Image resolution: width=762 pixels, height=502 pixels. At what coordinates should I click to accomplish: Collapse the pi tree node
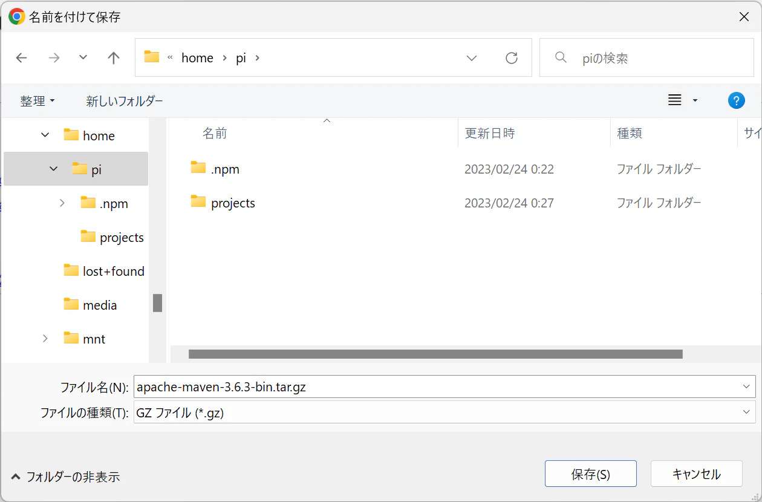[x=54, y=169]
